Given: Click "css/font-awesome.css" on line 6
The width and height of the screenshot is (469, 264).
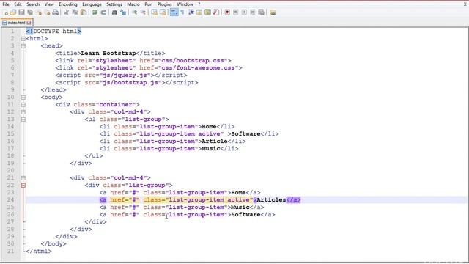Looking at the screenshot, I should (x=198, y=68).
